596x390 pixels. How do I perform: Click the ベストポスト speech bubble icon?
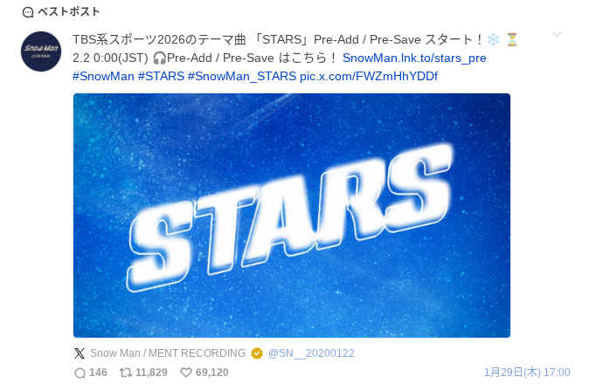tap(28, 12)
